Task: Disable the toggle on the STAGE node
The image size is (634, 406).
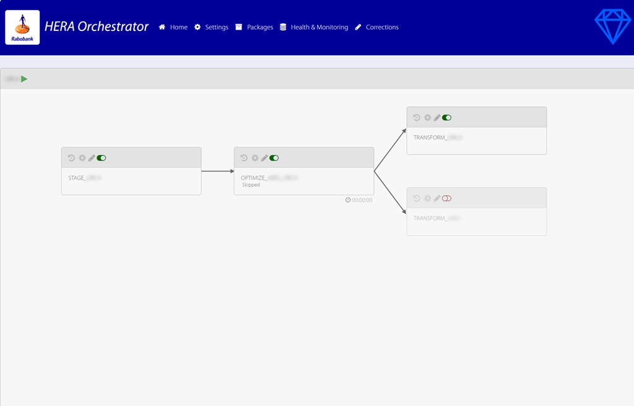Action: [101, 157]
